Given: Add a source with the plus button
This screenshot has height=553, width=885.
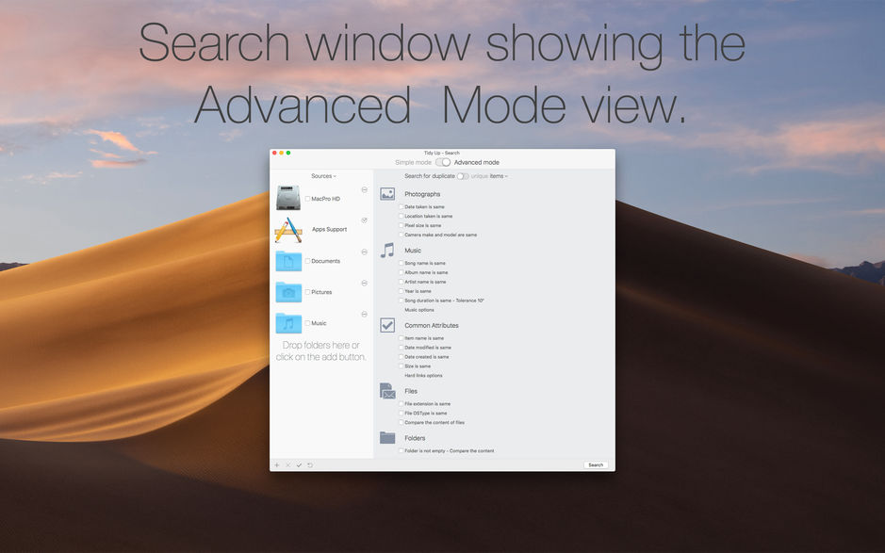Looking at the screenshot, I should click(x=276, y=465).
